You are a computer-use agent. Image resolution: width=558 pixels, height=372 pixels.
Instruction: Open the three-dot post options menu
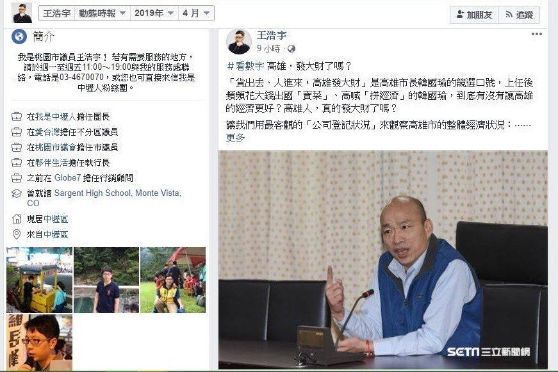point(536,34)
